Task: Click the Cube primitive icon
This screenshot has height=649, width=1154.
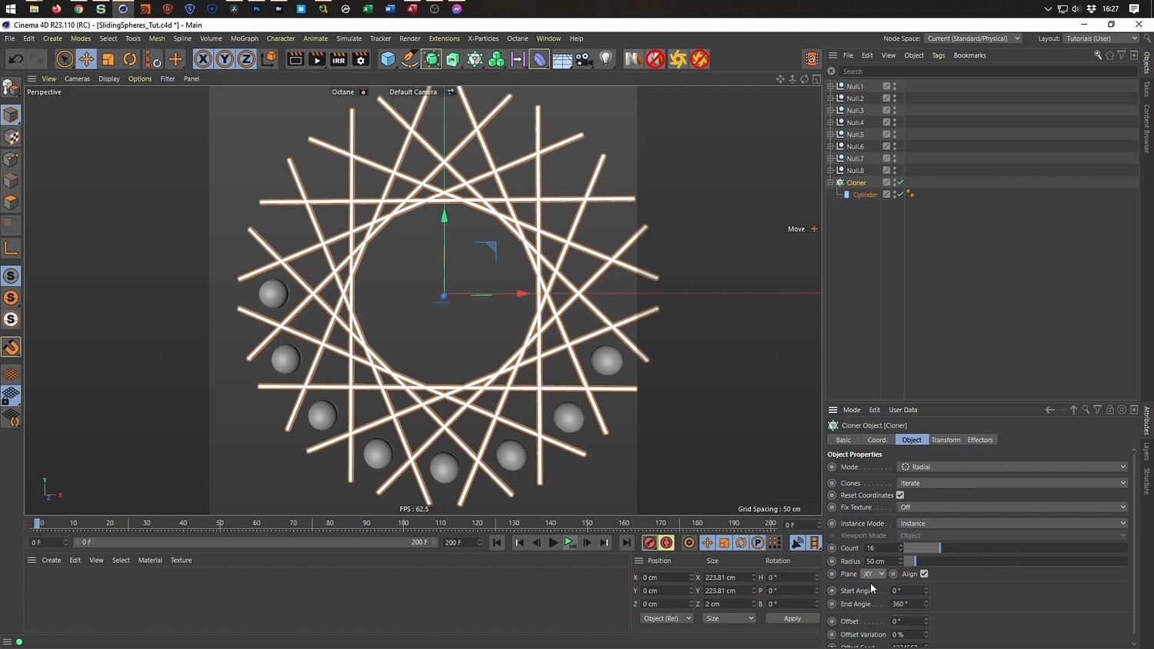Action: [x=389, y=59]
